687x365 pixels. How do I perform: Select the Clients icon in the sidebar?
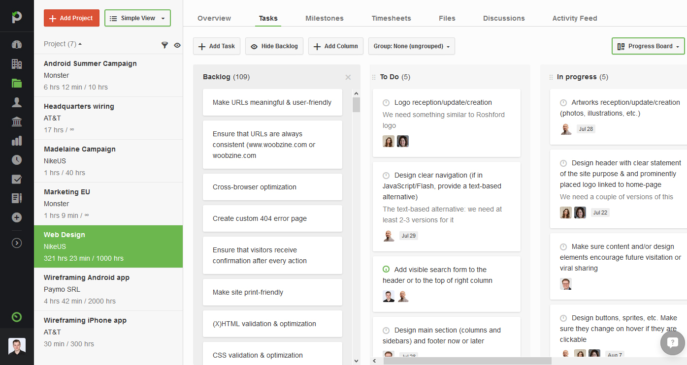(16, 64)
